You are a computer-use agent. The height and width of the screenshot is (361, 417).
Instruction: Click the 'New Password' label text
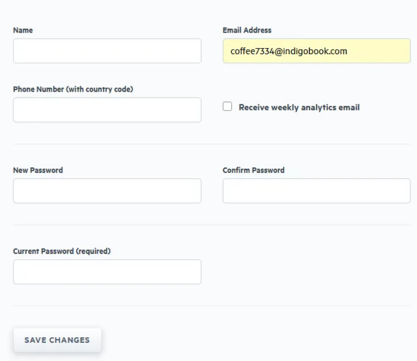(38, 170)
